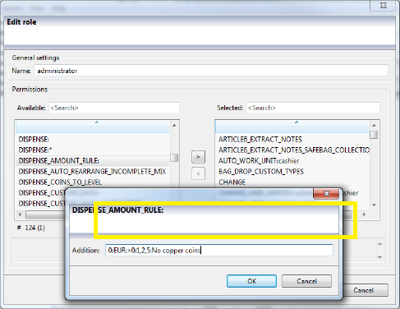400x309 pixels.
Task: Click the Name field containing administrator
Action: coord(211,71)
